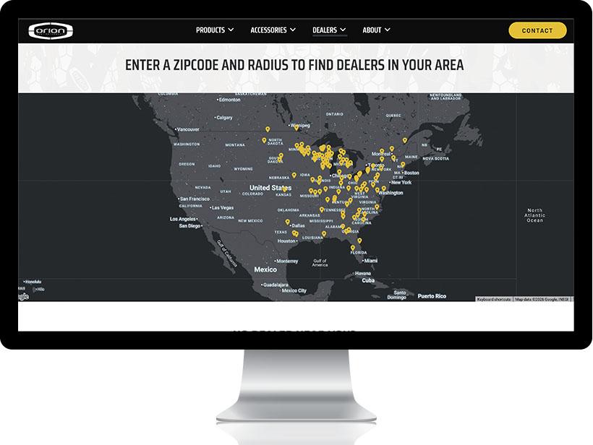Click the Calgary label on the map

point(224,118)
